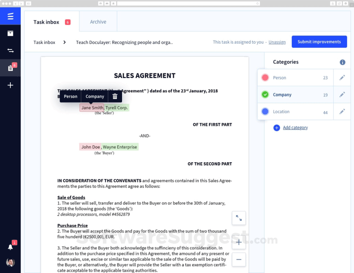Screen dimensions: 354x273
Task: Expand the breadcrumb chevron after Task inbox
Action: click(65, 42)
